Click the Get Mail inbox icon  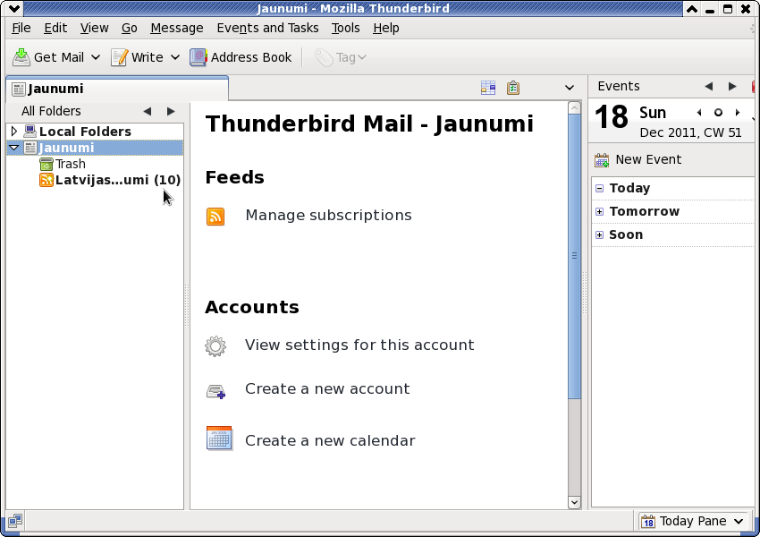pos(21,57)
